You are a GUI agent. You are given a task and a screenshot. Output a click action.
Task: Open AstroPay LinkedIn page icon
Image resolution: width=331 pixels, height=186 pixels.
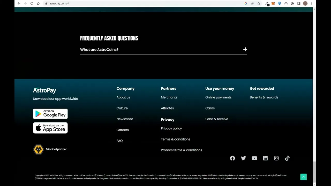pos(265,158)
